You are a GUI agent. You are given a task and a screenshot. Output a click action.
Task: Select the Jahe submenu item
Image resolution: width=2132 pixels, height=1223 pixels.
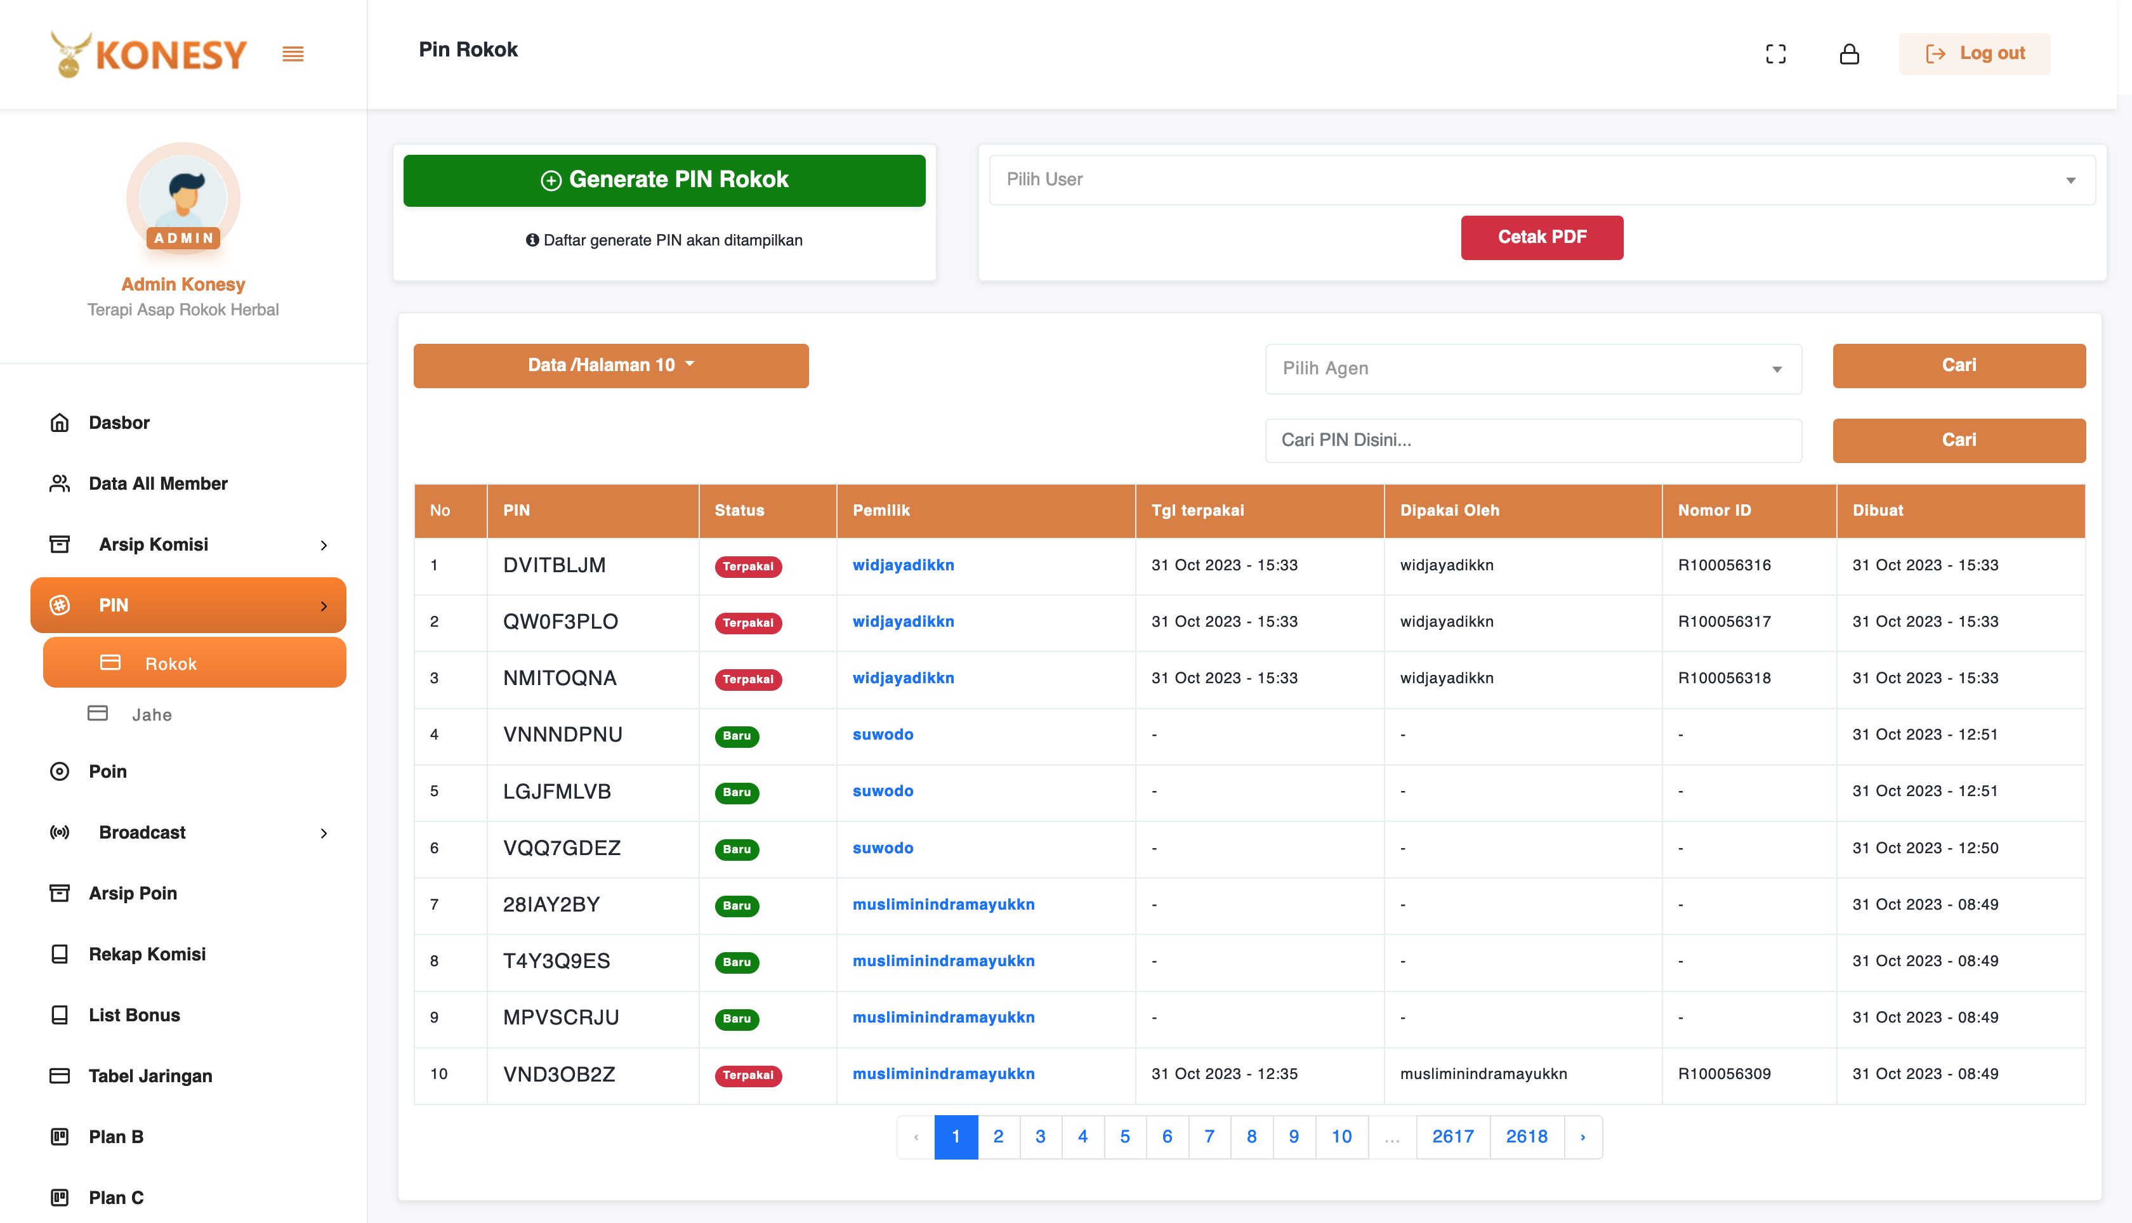(151, 715)
